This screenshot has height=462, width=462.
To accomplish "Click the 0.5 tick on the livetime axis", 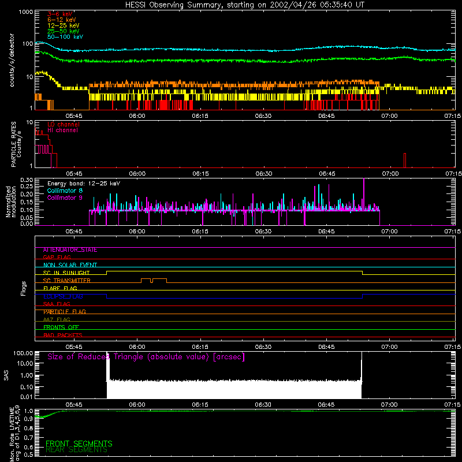I will click(28, 454).
